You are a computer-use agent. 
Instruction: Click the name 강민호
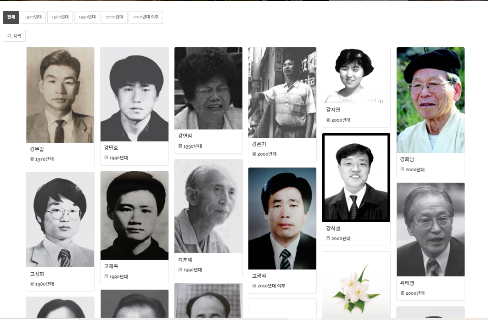(111, 147)
